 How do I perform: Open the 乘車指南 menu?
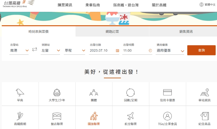[93, 5]
